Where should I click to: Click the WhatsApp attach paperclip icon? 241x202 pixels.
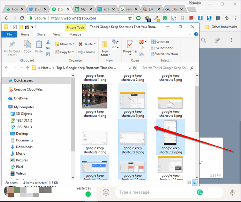(217, 40)
